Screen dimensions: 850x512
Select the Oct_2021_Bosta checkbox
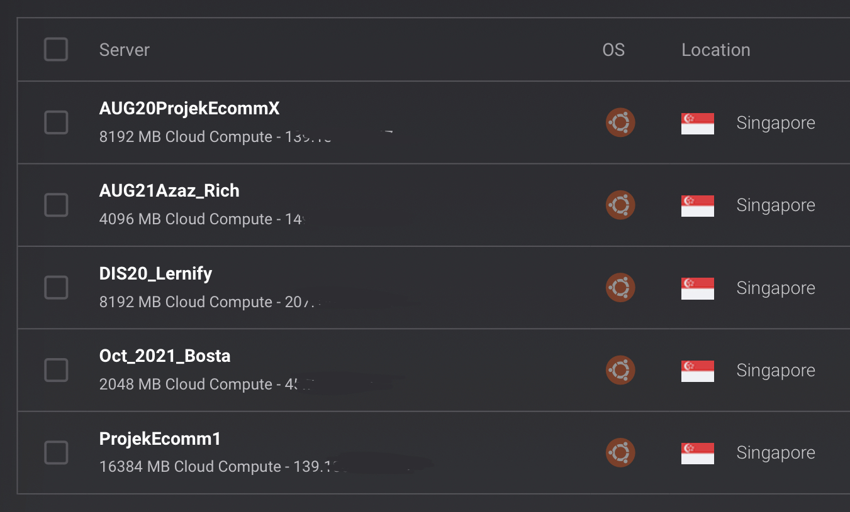point(56,370)
